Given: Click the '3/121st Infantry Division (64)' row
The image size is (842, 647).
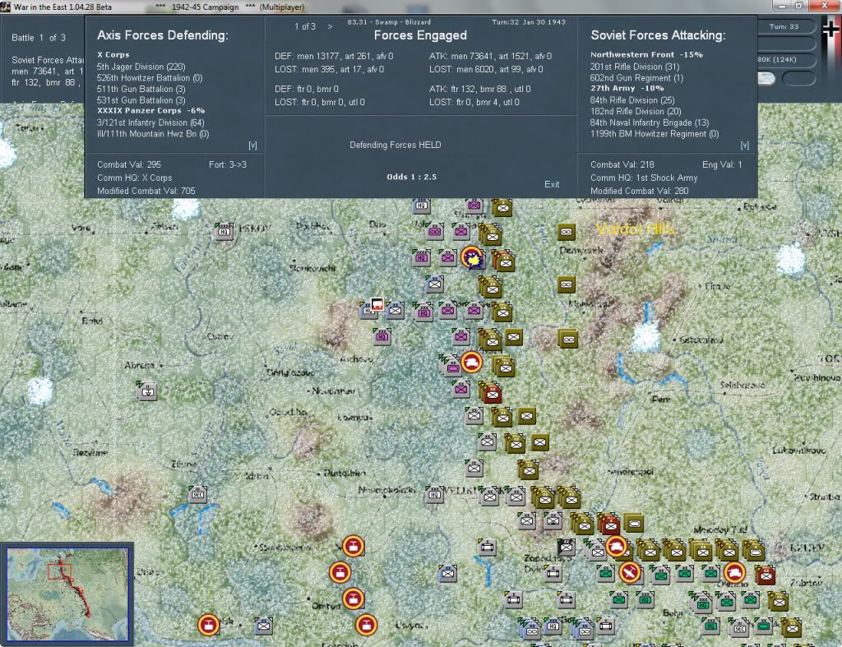Looking at the screenshot, I should click(150, 122).
